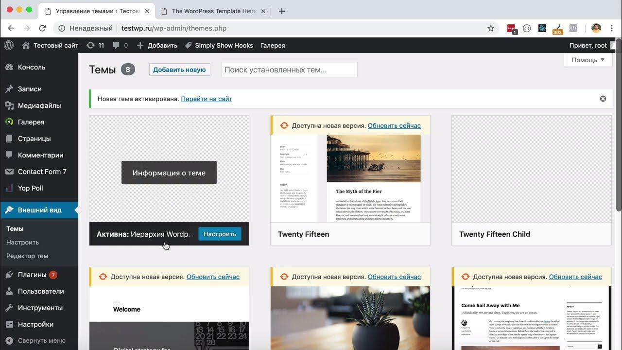Click the browser back arrow
Image resolution: width=622 pixels, height=350 pixels.
pos(11,28)
